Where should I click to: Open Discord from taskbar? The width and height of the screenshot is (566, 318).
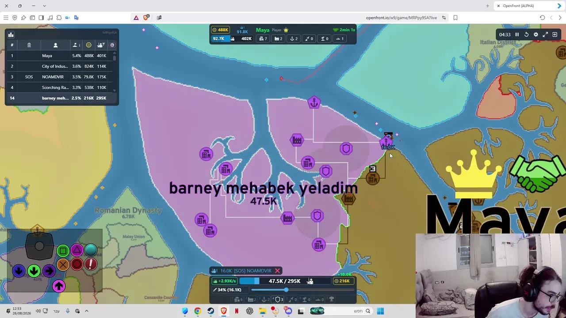click(x=288, y=311)
